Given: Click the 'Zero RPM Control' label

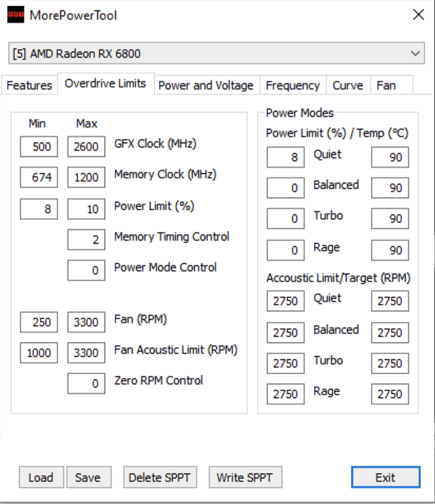Looking at the screenshot, I should 158,381.
